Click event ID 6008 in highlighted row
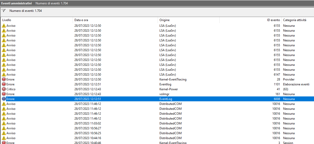Screen dimensions: 314x144 [277, 99]
